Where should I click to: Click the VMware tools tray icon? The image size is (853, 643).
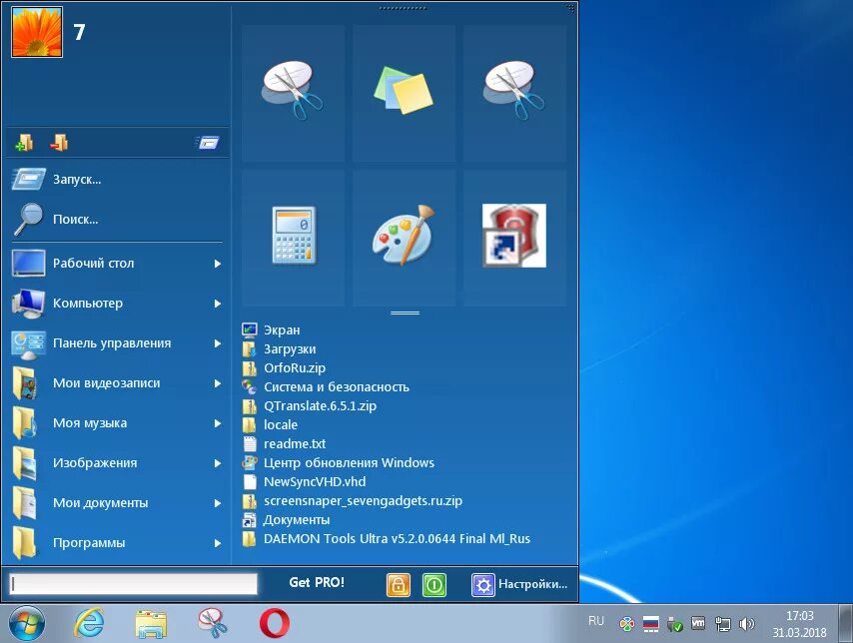[698, 623]
